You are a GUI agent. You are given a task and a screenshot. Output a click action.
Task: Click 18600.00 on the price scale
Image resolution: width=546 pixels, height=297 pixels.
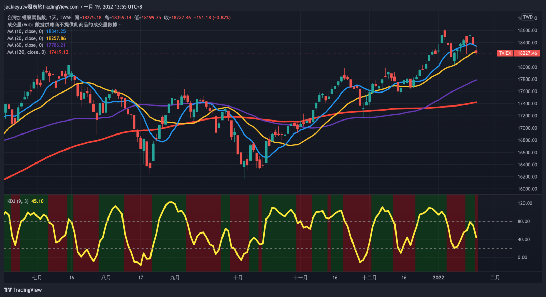(x=527, y=30)
